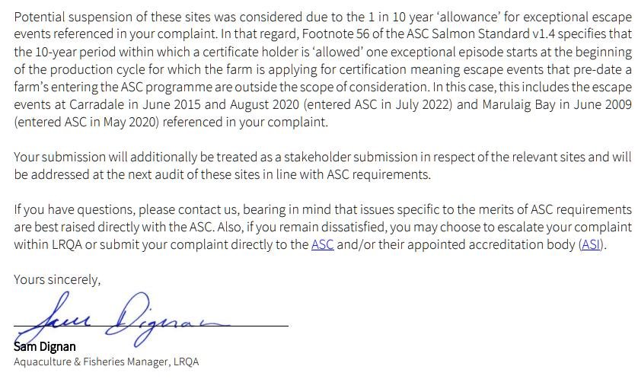The width and height of the screenshot is (638, 379).
Task: Click the bold name Sam Dignan
Action: pyautogui.click(x=44, y=346)
